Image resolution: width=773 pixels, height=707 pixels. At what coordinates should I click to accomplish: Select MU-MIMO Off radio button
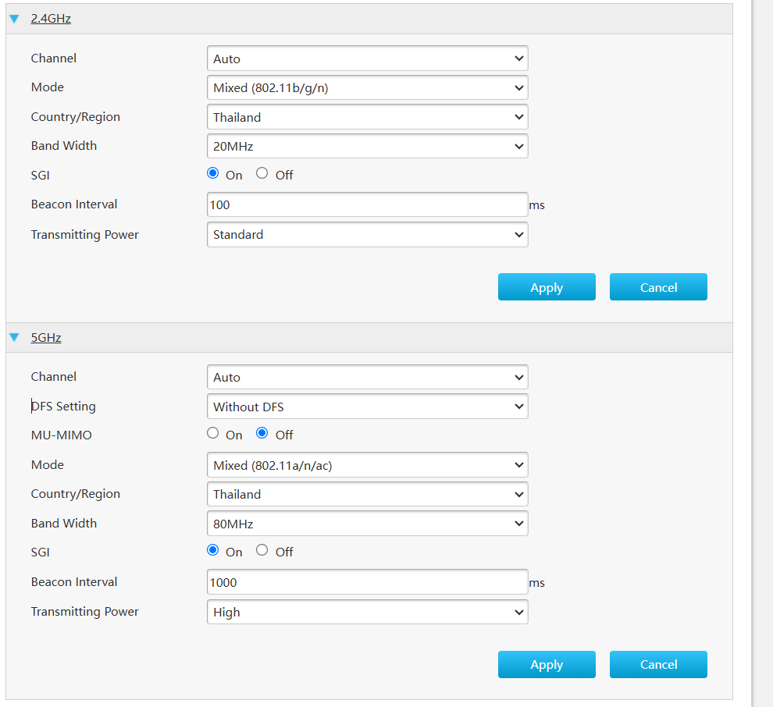[262, 433]
